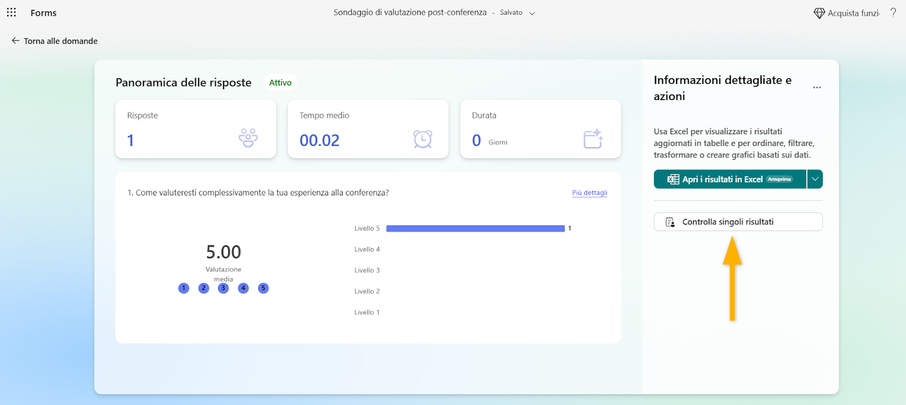This screenshot has height=405, width=906.
Task: Open the app launcher grid icon
Action: click(11, 12)
